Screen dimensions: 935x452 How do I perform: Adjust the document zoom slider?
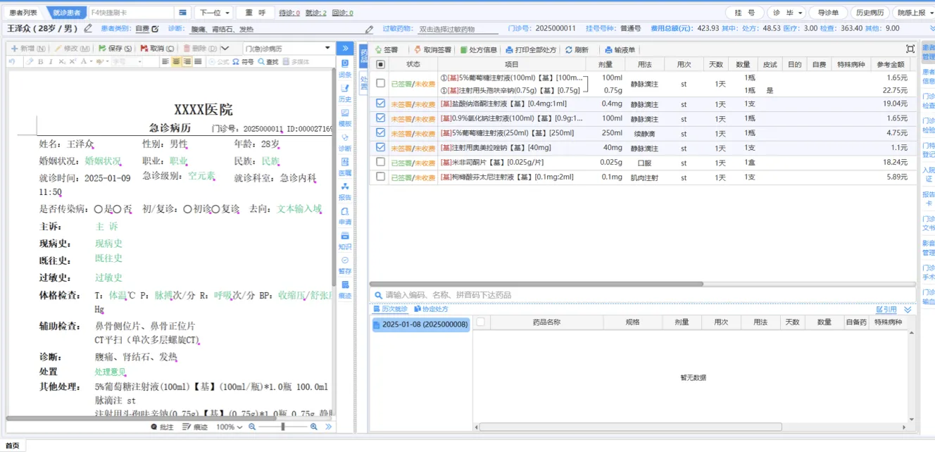(283, 427)
